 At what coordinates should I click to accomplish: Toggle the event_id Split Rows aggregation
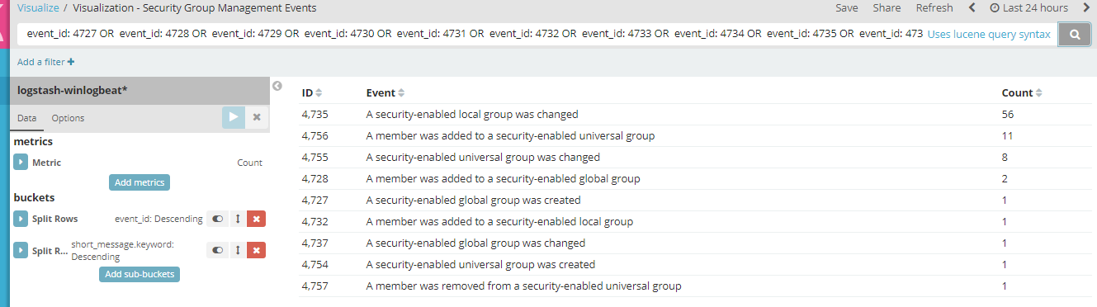218,219
